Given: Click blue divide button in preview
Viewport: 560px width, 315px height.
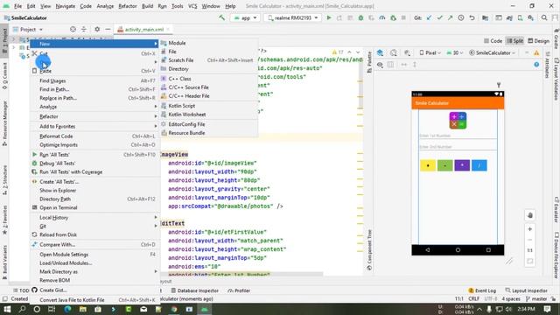Looking at the screenshot, I should tap(479, 165).
